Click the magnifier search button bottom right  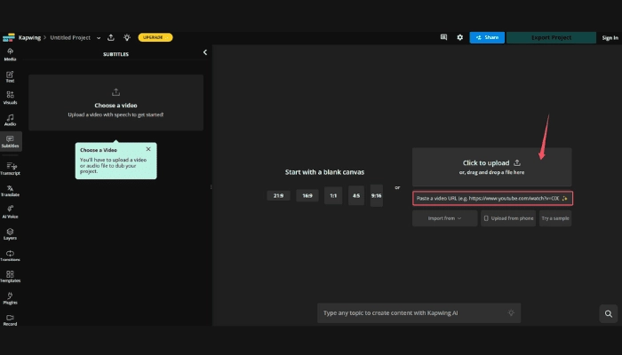(x=608, y=314)
